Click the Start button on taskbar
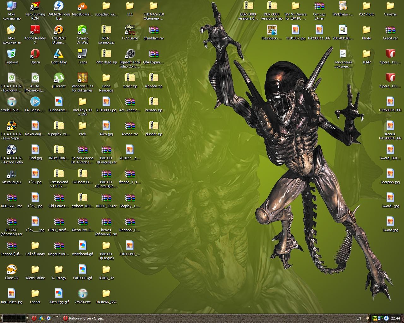The height and width of the screenshot is (323, 404). tap(14, 318)
